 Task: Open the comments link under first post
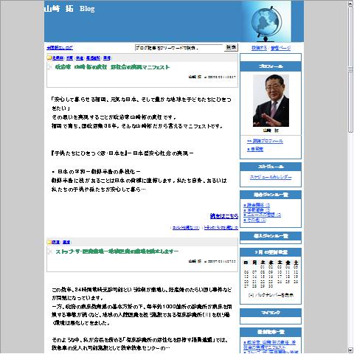(186, 228)
